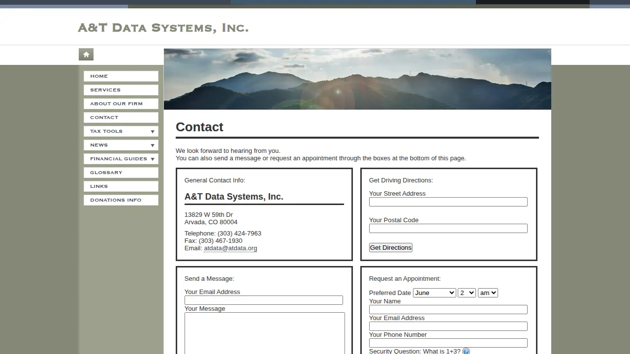Click the Contact page heading
This screenshot has height=354, width=630.
[x=199, y=127]
